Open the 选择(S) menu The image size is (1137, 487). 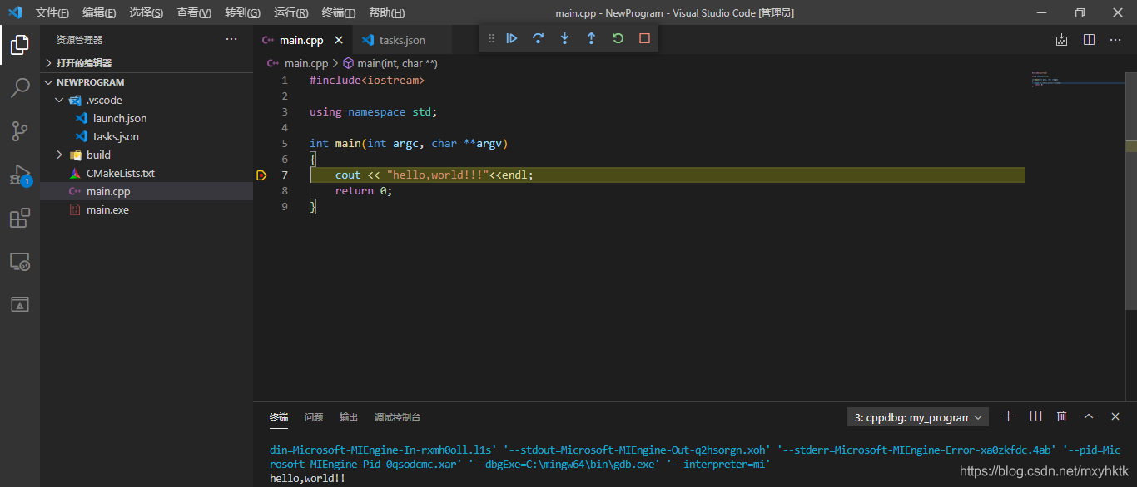[146, 12]
